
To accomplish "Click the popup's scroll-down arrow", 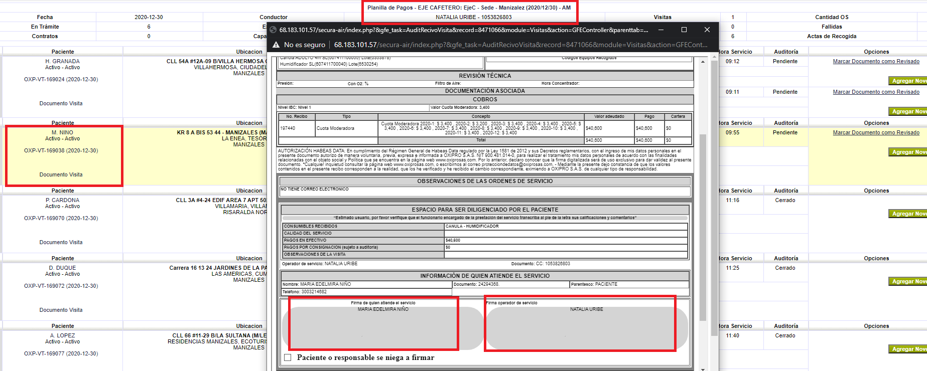I will [x=703, y=368].
